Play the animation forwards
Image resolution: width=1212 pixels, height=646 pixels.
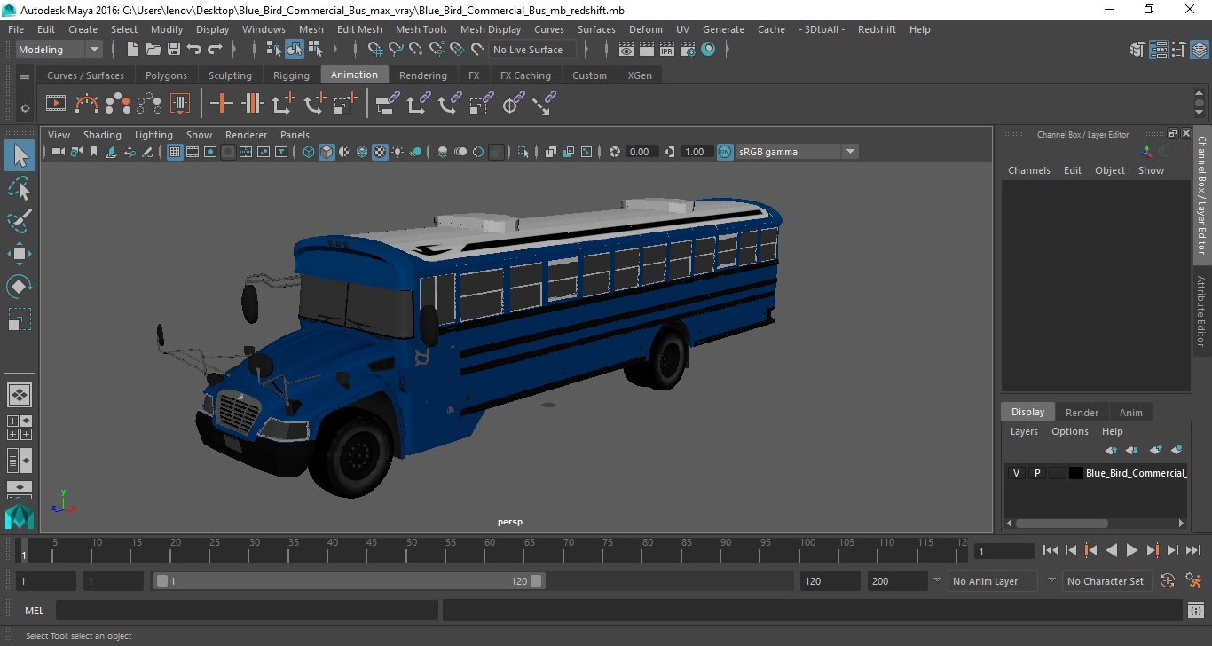tap(1131, 550)
